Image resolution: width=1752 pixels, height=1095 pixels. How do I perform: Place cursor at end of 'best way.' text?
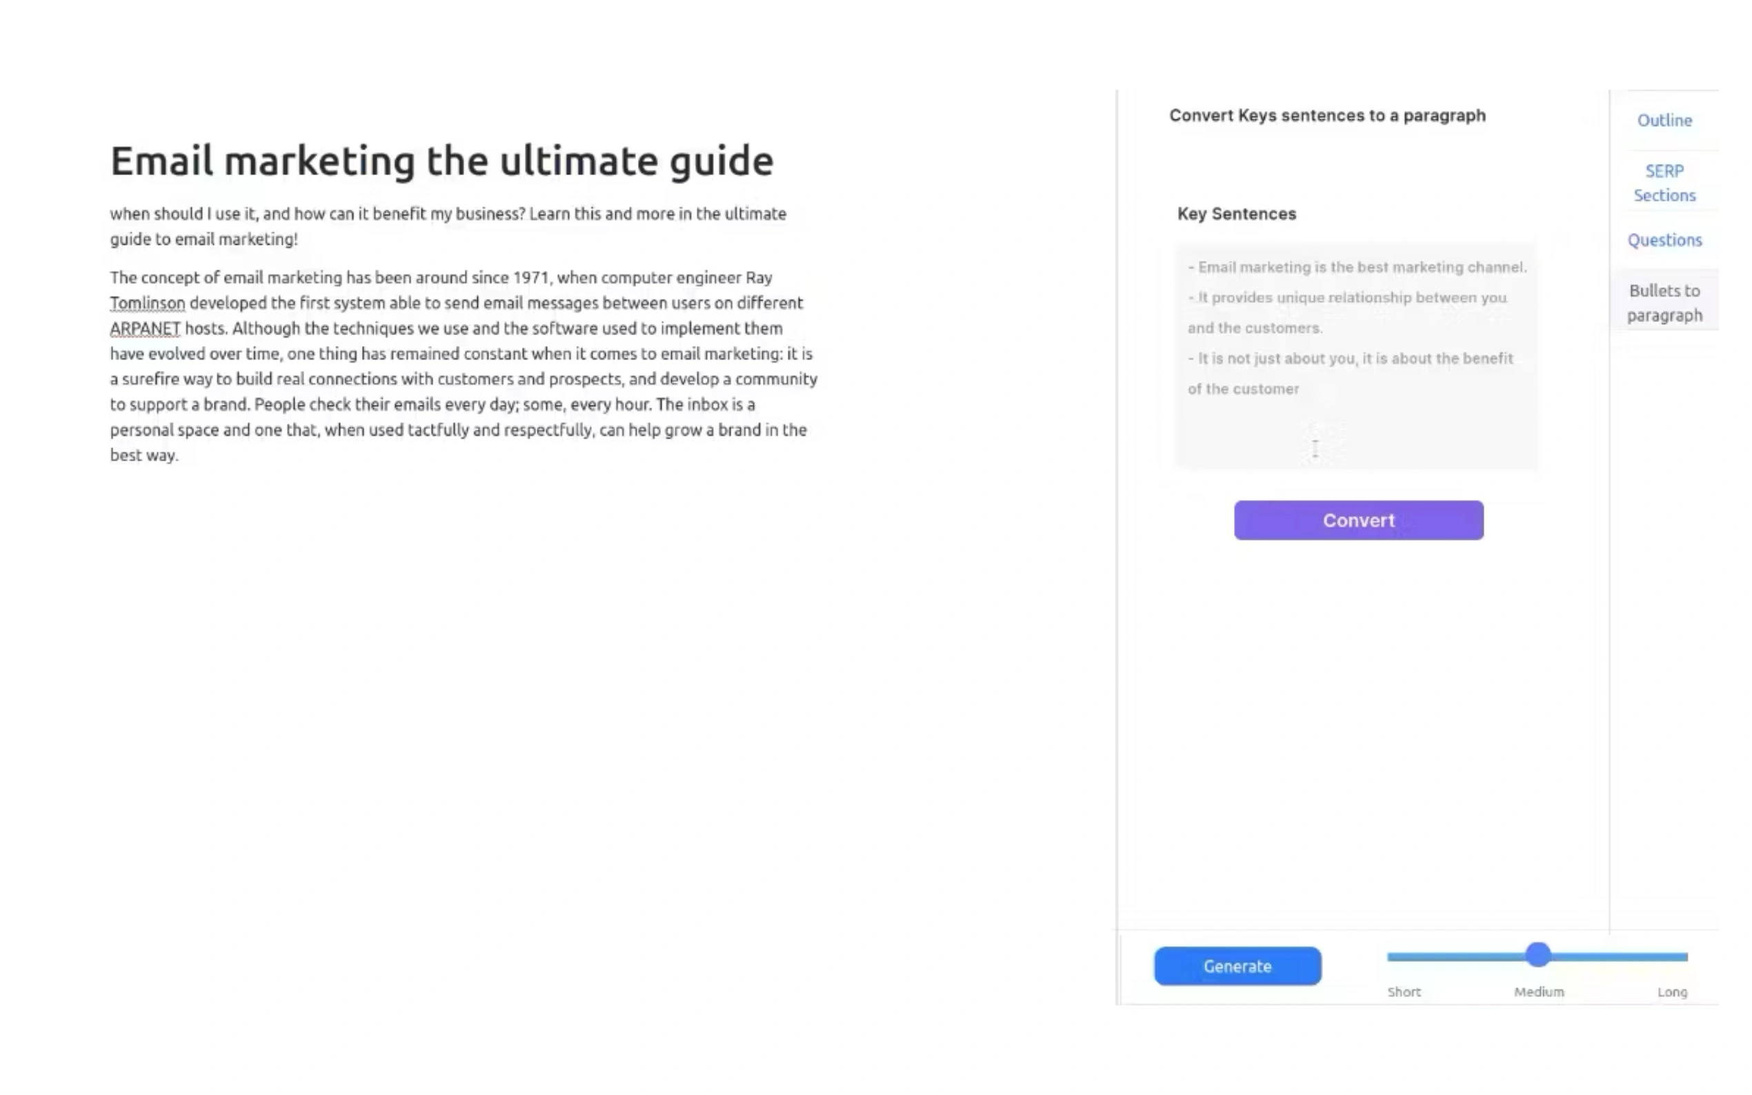point(178,456)
